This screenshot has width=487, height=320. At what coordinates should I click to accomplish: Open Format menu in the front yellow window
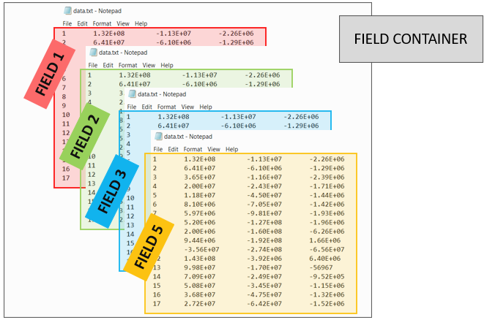pyautogui.click(x=193, y=149)
